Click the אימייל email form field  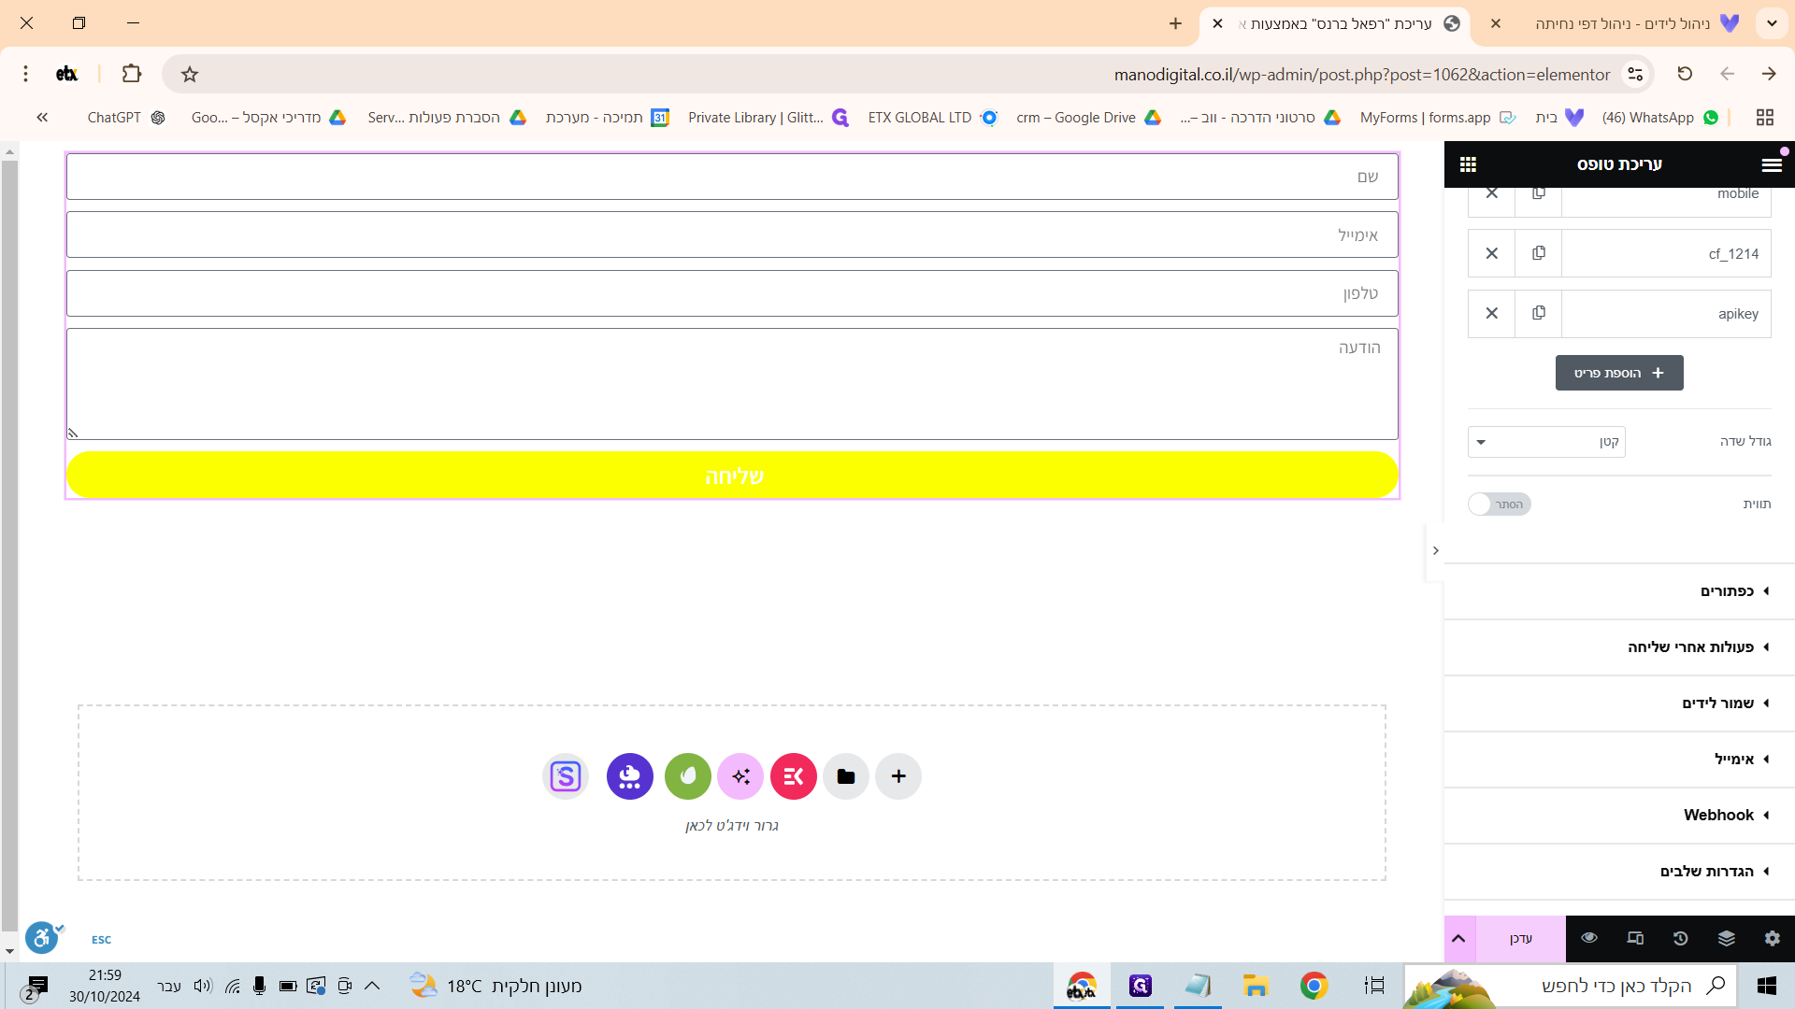pos(732,235)
